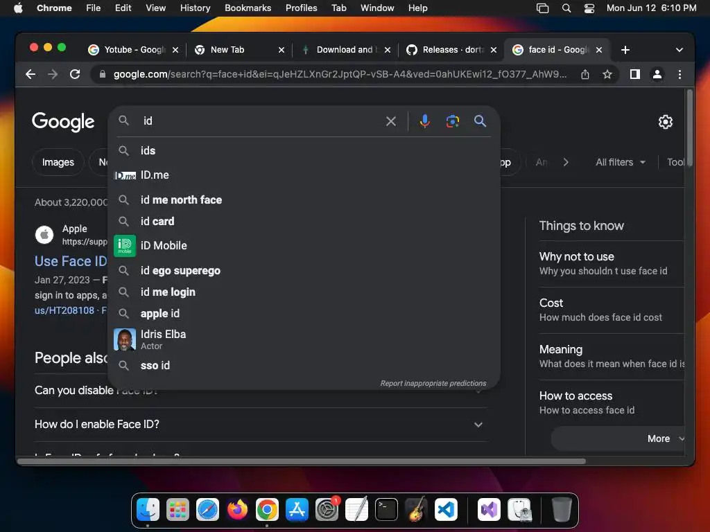Click the Google search input field
This screenshot has width=710, height=532.
coord(261,121)
